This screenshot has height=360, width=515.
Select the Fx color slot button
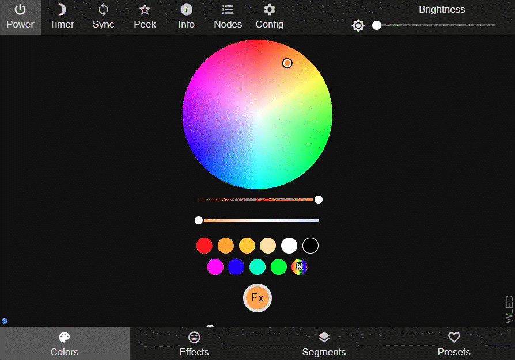tap(257, 298)
